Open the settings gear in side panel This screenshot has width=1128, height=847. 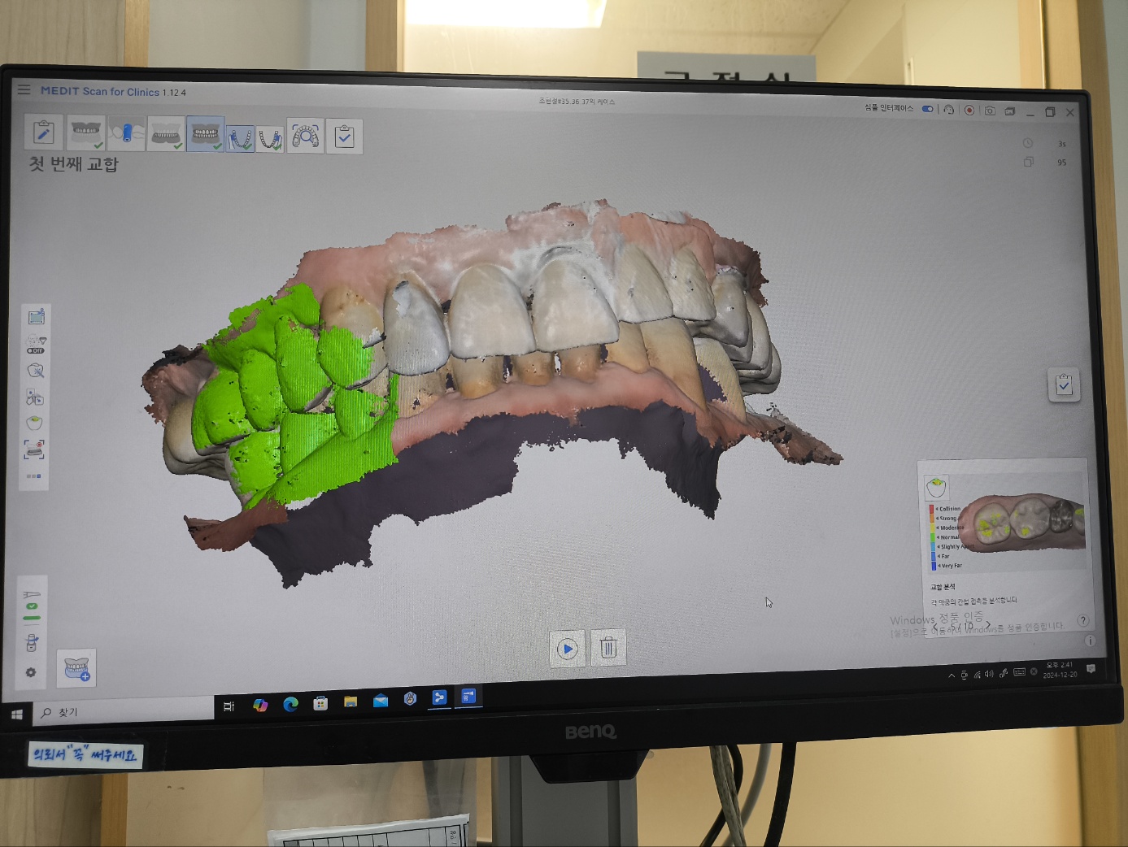pyautogui.click(x=31, y=672)
